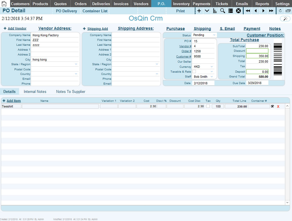Click the magic wand button
This screenshot has width=292, height=221.
285,19
